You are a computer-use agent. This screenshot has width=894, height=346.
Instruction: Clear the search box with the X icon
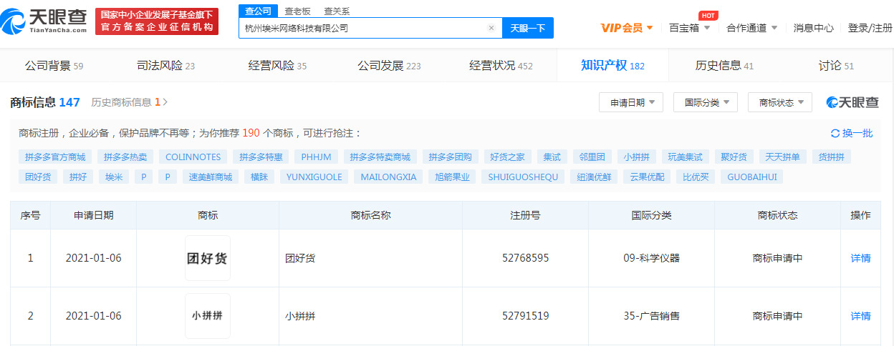coord(491,28)
